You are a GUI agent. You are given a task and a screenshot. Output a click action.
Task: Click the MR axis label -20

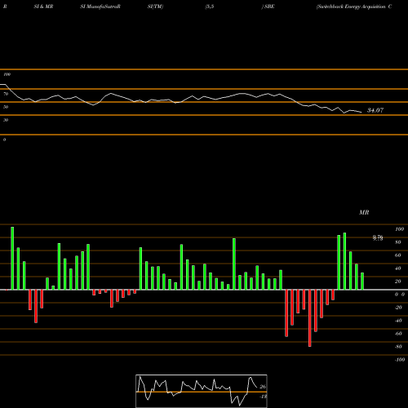(x=398, y=308)
